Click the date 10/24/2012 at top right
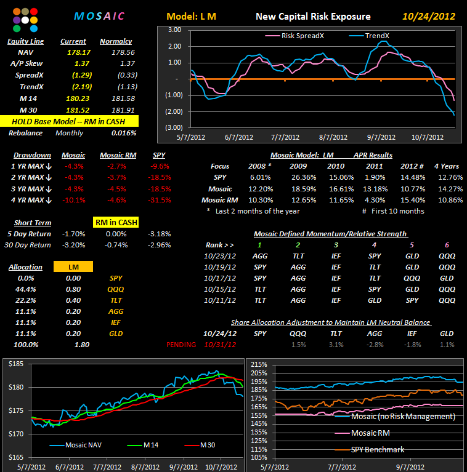This screenshot has height=472, width=467. tap(429, 16)
